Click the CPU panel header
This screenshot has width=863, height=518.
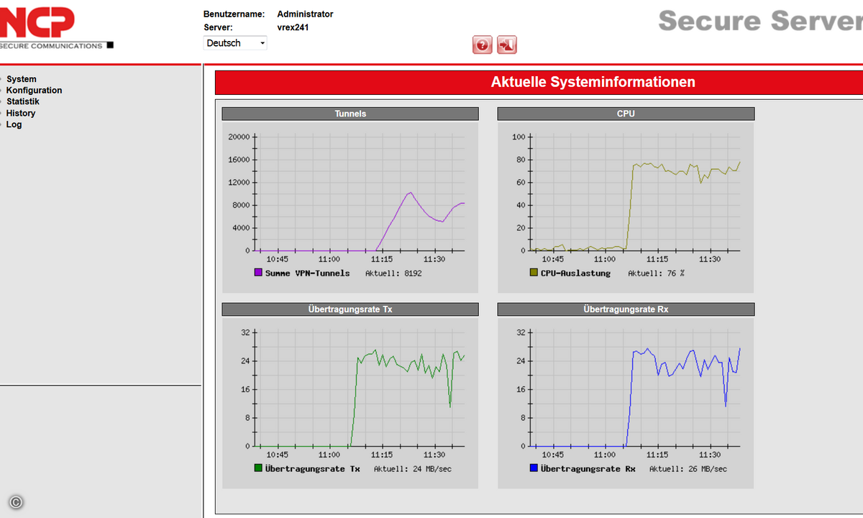[626, 114]
